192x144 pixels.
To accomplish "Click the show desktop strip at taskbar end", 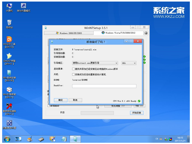I will click(189, 139).
